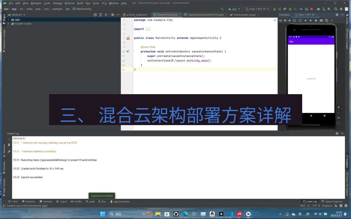Open the Profiler tool window
Screen dimensions: 351x219
[x=76, y=201]
